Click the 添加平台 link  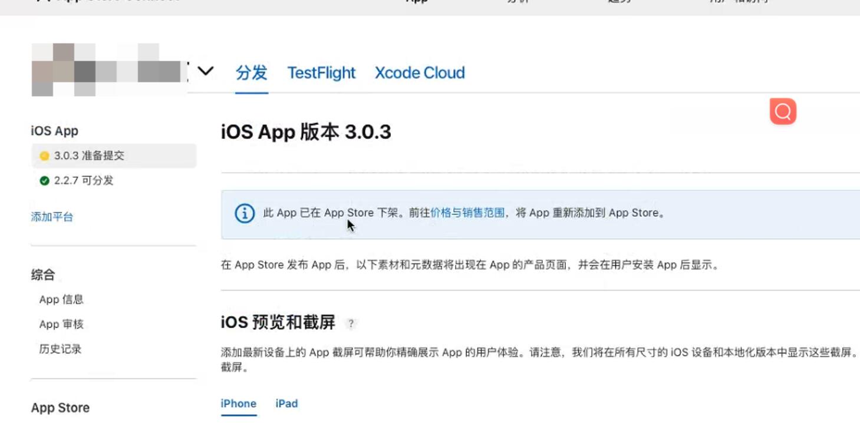pyautogui.click(x=52, y=217)
